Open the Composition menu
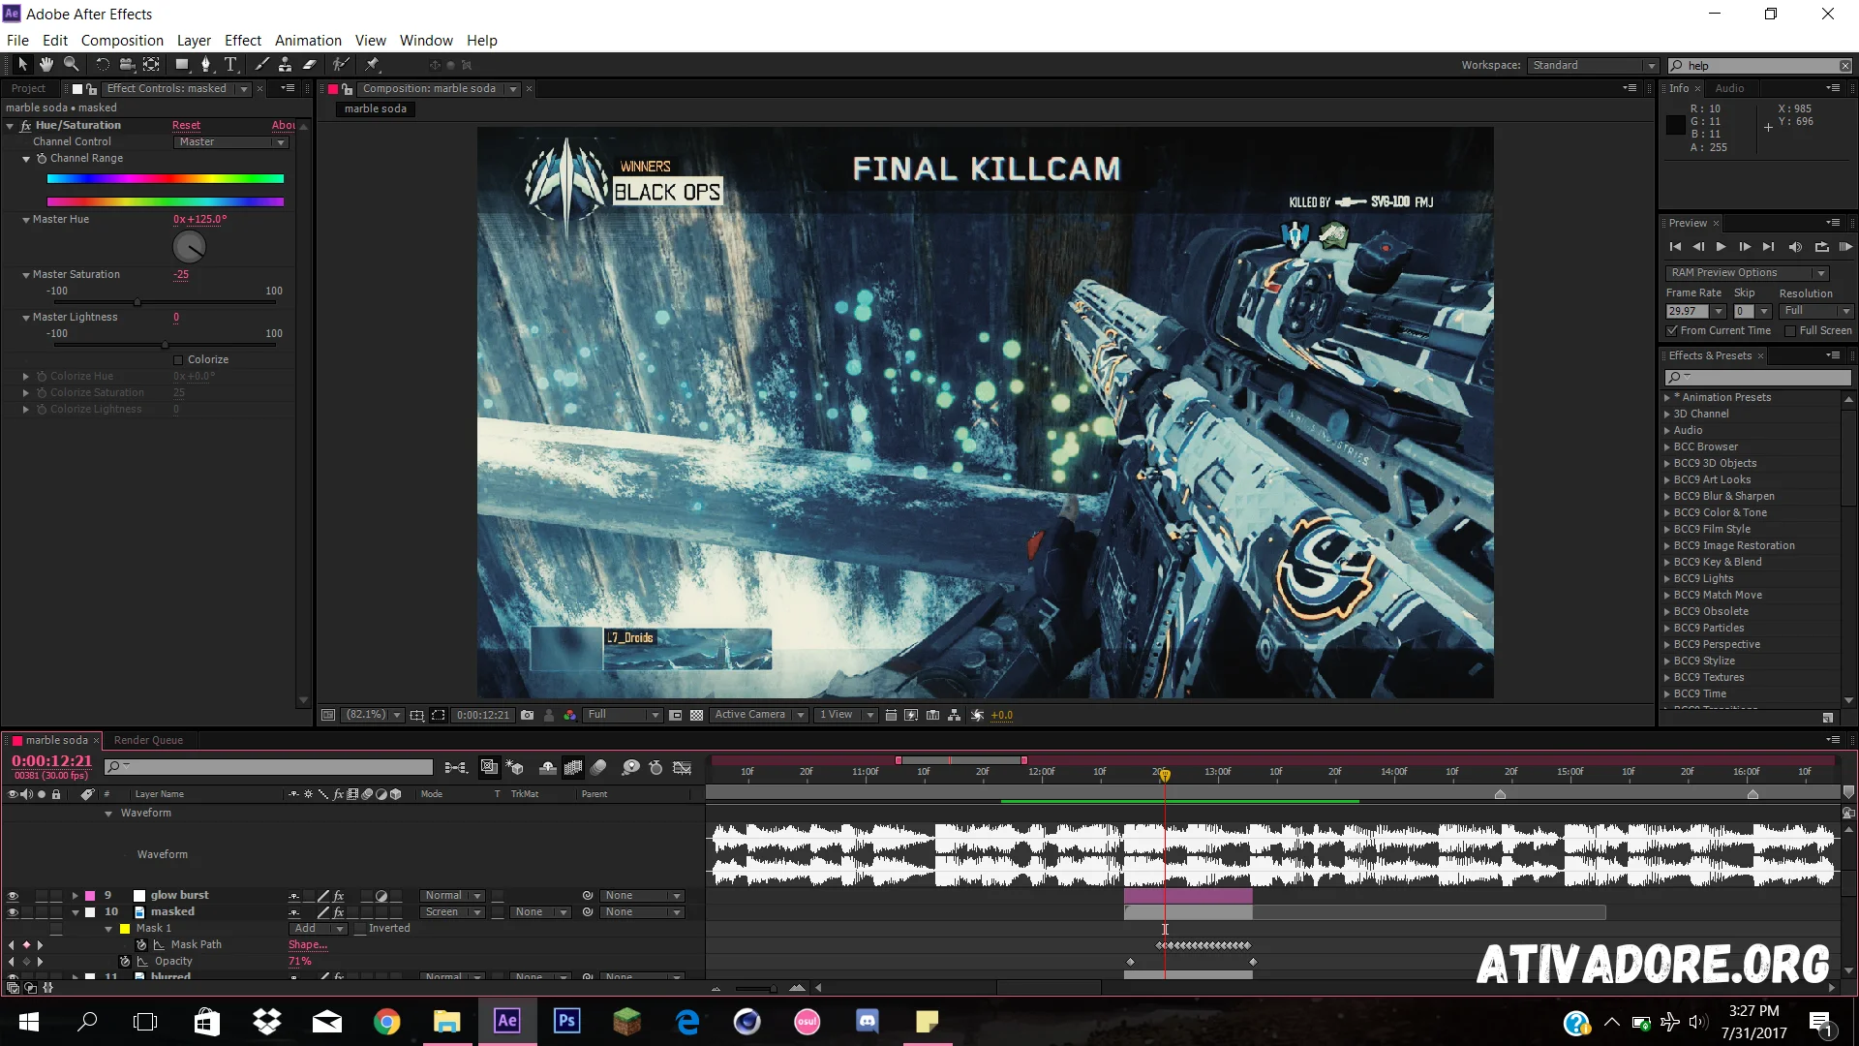Viewport: 1859px width, 1046px height. [x=122, y=40]
